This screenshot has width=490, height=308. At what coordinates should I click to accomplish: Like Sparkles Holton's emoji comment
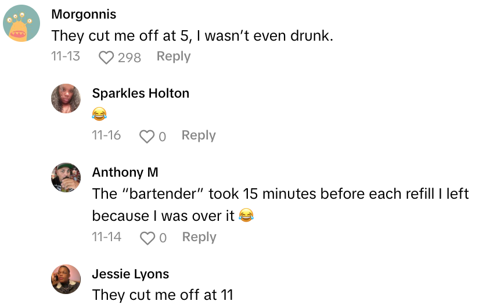click(x=147, y=136)
